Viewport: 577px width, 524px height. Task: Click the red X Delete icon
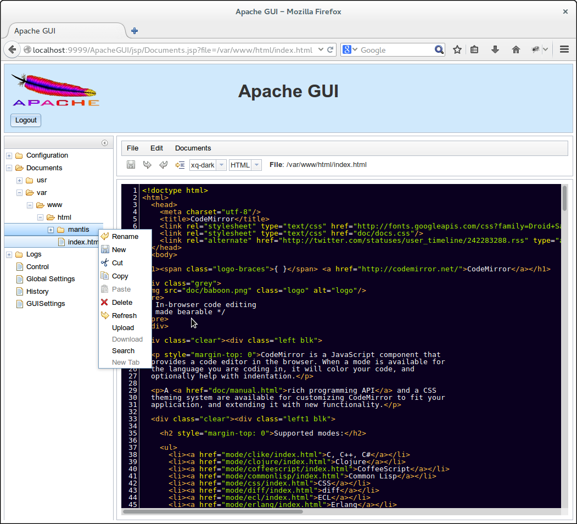tap(104, 302)
